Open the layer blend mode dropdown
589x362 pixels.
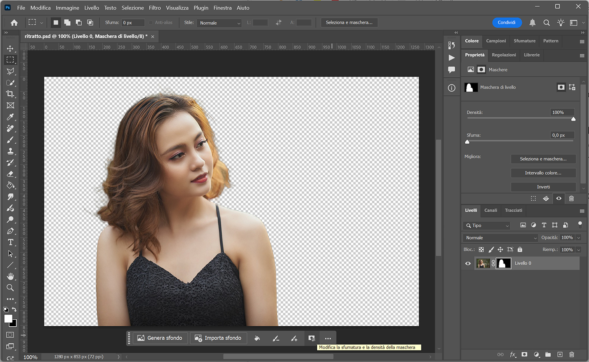point(500,238)
